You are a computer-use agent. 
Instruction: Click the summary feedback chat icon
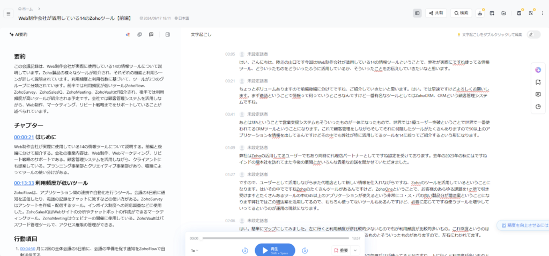(151, 35)
